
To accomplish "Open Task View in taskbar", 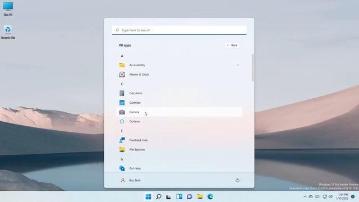I will (169, 197).
